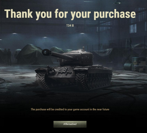Select the T34 B vehicle name label
147x133 pixels.
tap(70, 26)
